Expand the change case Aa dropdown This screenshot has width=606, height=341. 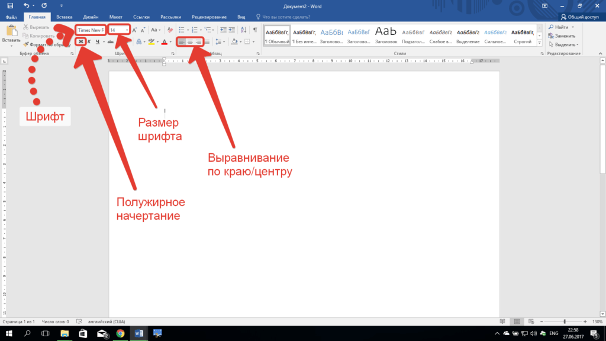(x=155, y=29)
